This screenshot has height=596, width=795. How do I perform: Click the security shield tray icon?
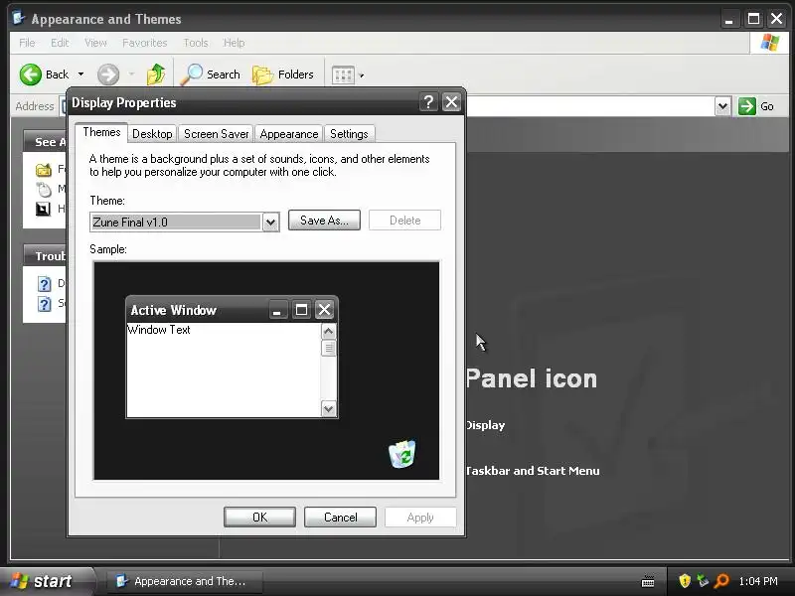(685, 581)
